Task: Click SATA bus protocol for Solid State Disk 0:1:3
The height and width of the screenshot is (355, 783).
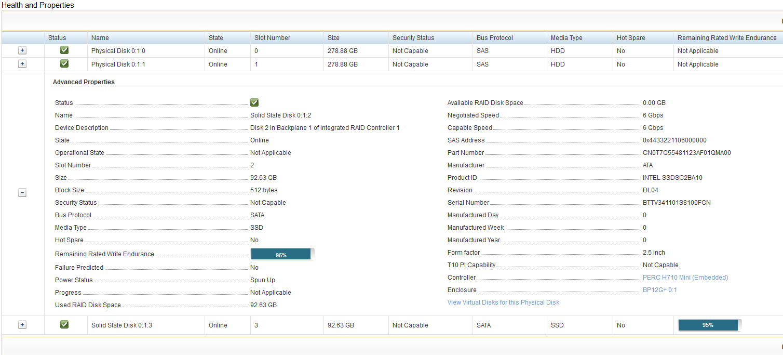Action: coord(483,325)
